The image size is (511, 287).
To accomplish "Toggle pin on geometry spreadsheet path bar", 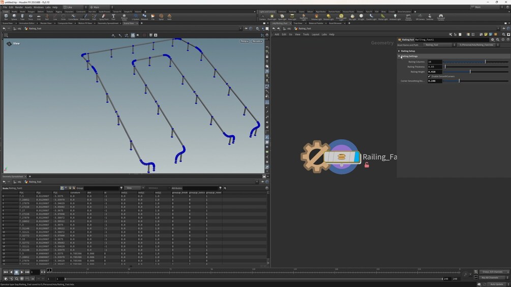I will 263,182.
